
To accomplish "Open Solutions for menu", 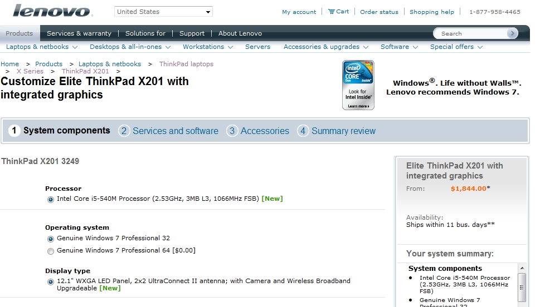I will (x=145, y=33).
